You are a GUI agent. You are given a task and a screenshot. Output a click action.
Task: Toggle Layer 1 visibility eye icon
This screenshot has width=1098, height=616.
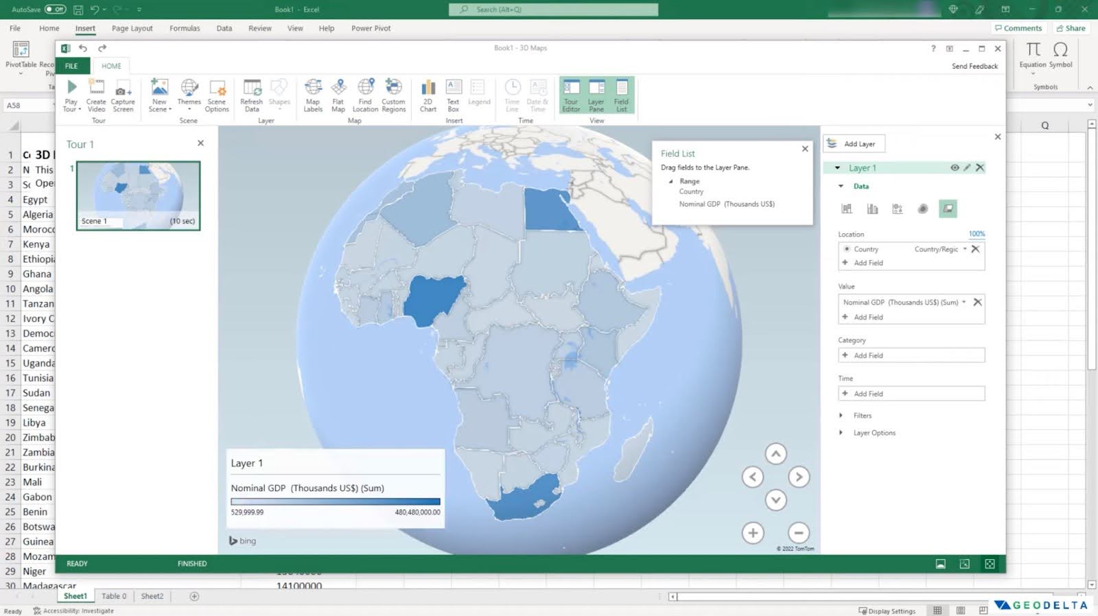click(955, 167)
